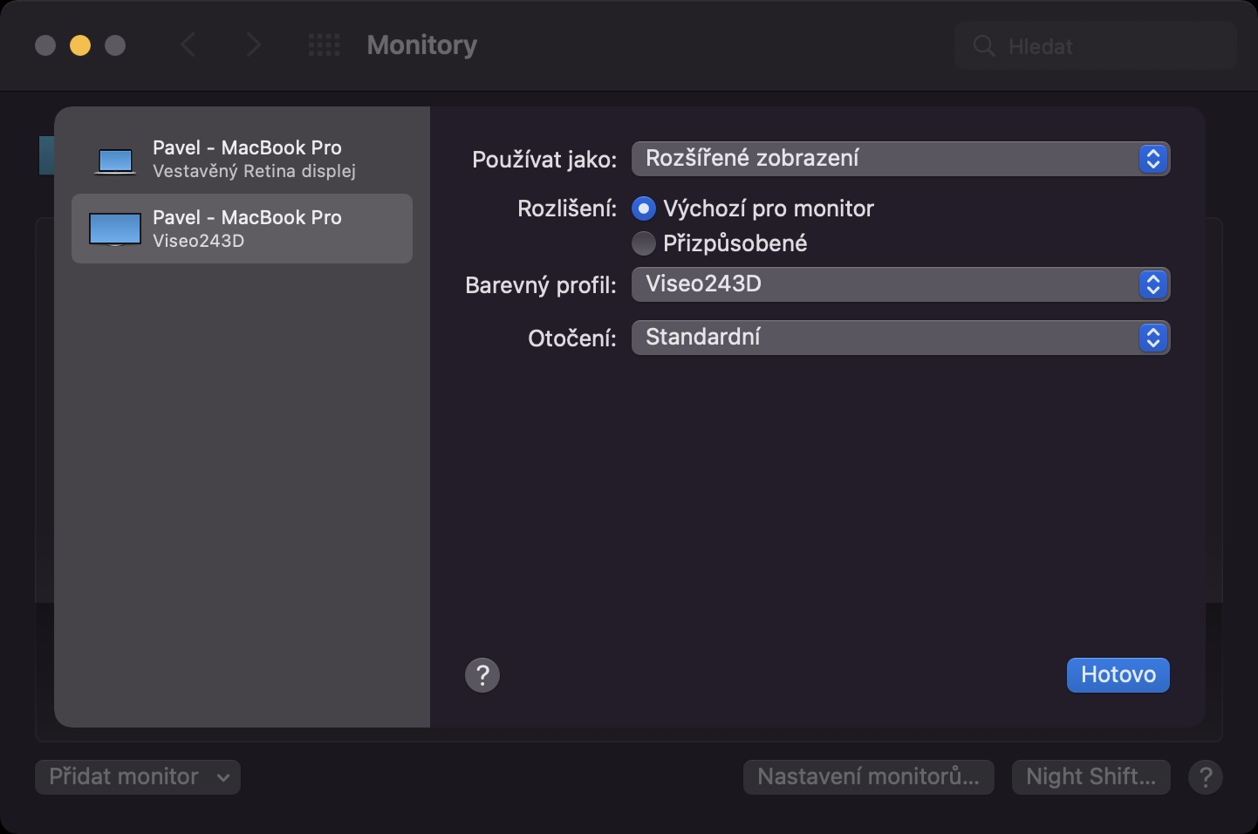The image size is (1258, 834).
Task: Click the Hotovo button
Action: point(1118,674)
